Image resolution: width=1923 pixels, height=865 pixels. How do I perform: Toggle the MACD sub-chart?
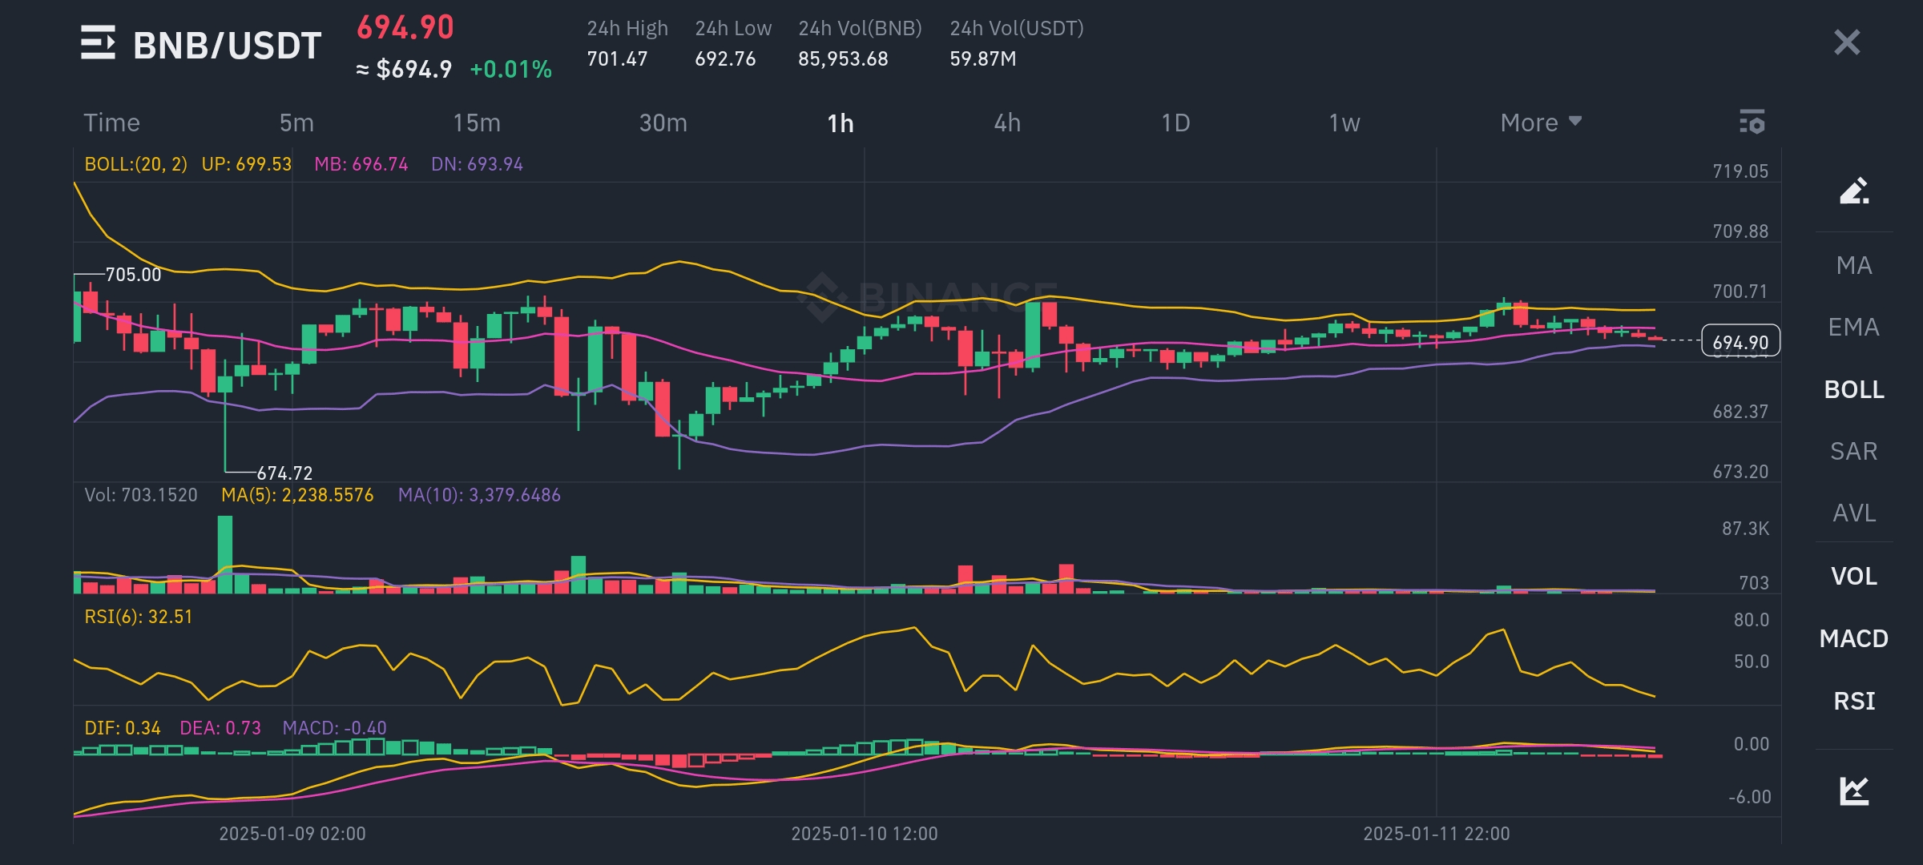point(1854,638)
